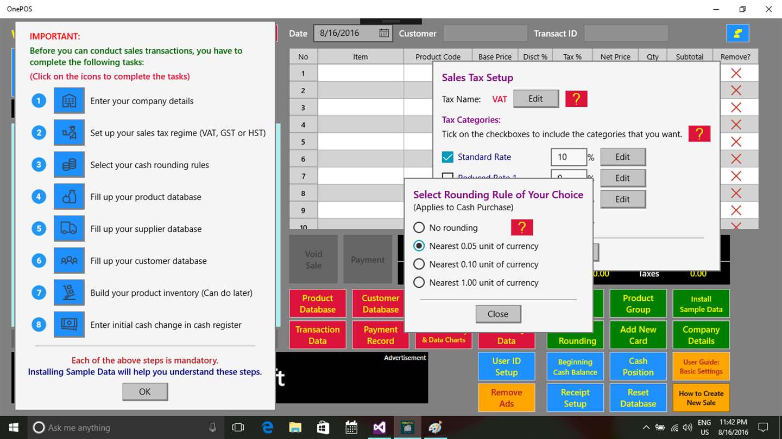Screen dimensions: 782x439
Task: Edit the Standard Rate category
Action: [623, 157]
